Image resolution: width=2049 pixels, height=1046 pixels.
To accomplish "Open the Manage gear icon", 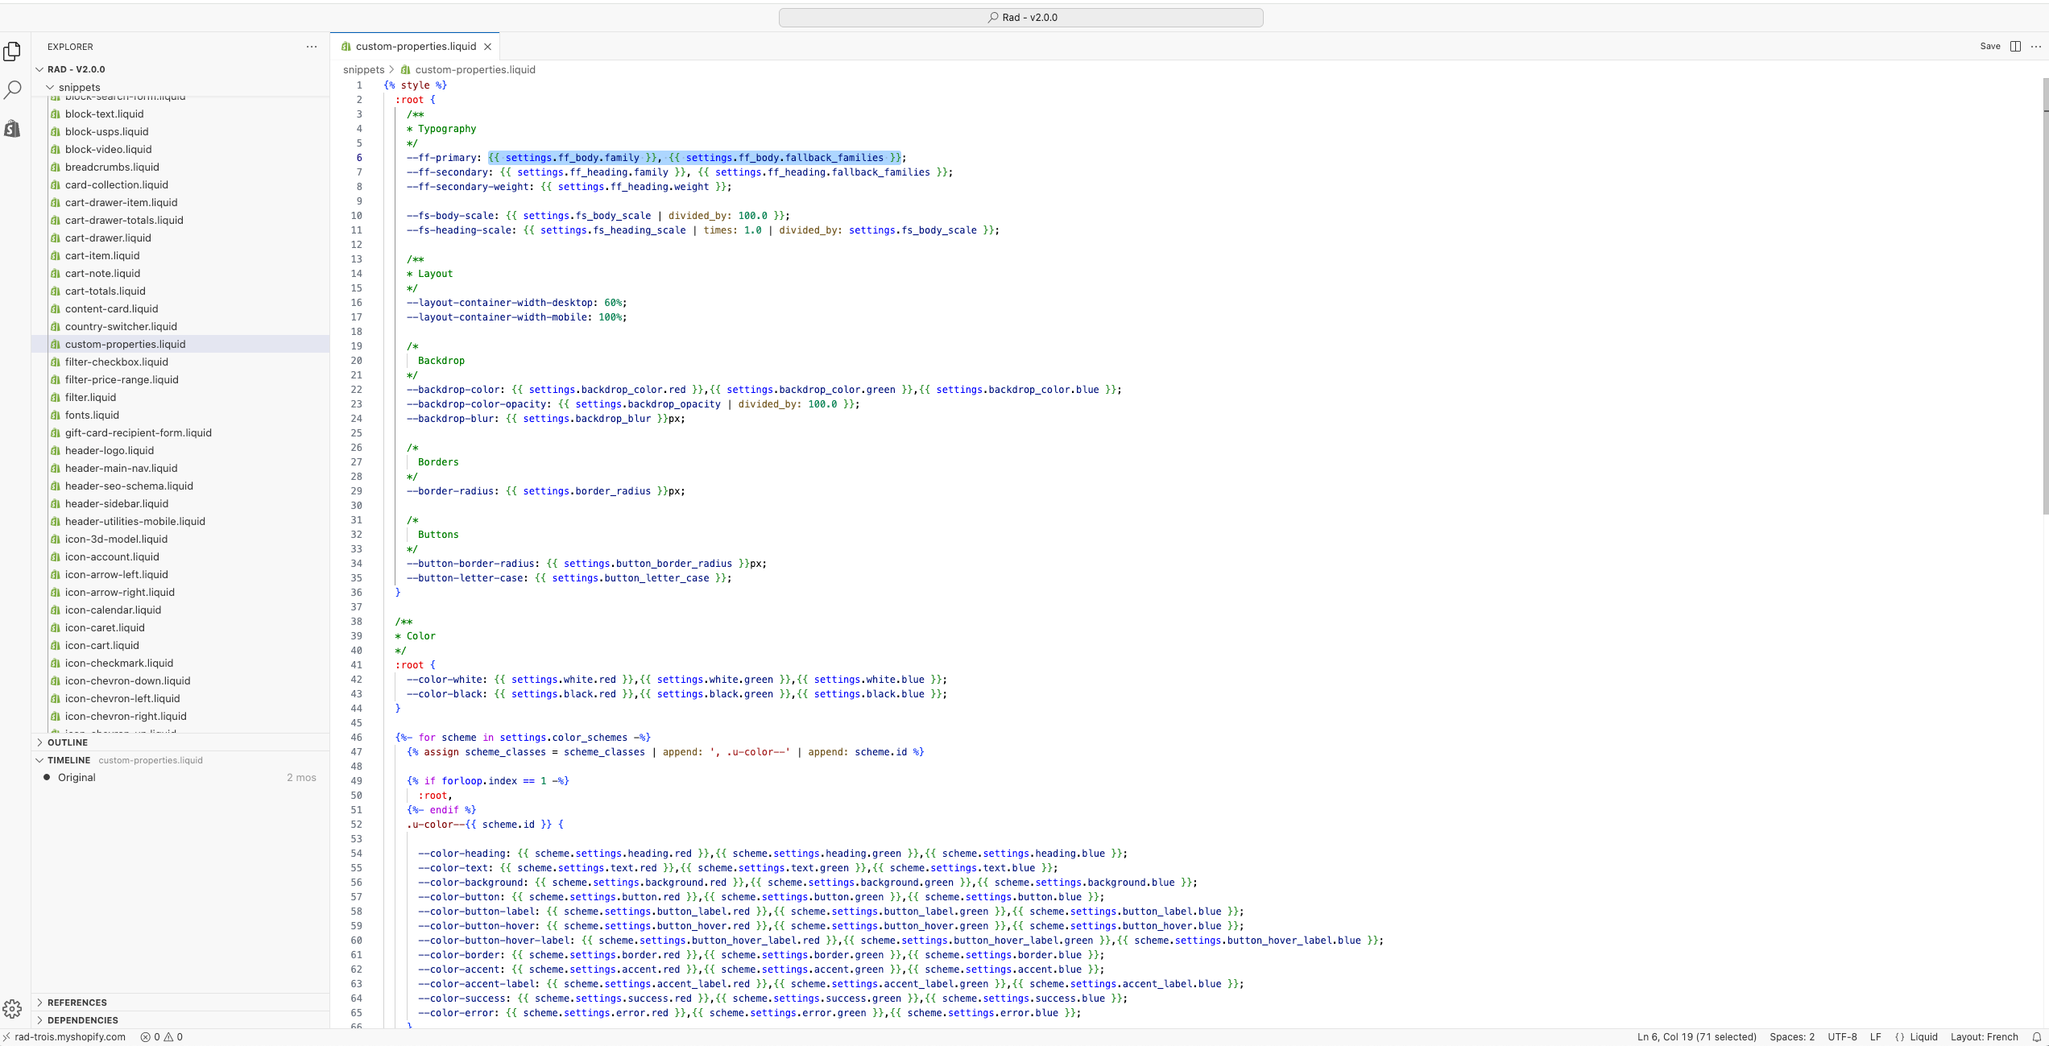I will (x=12, y=1009).
